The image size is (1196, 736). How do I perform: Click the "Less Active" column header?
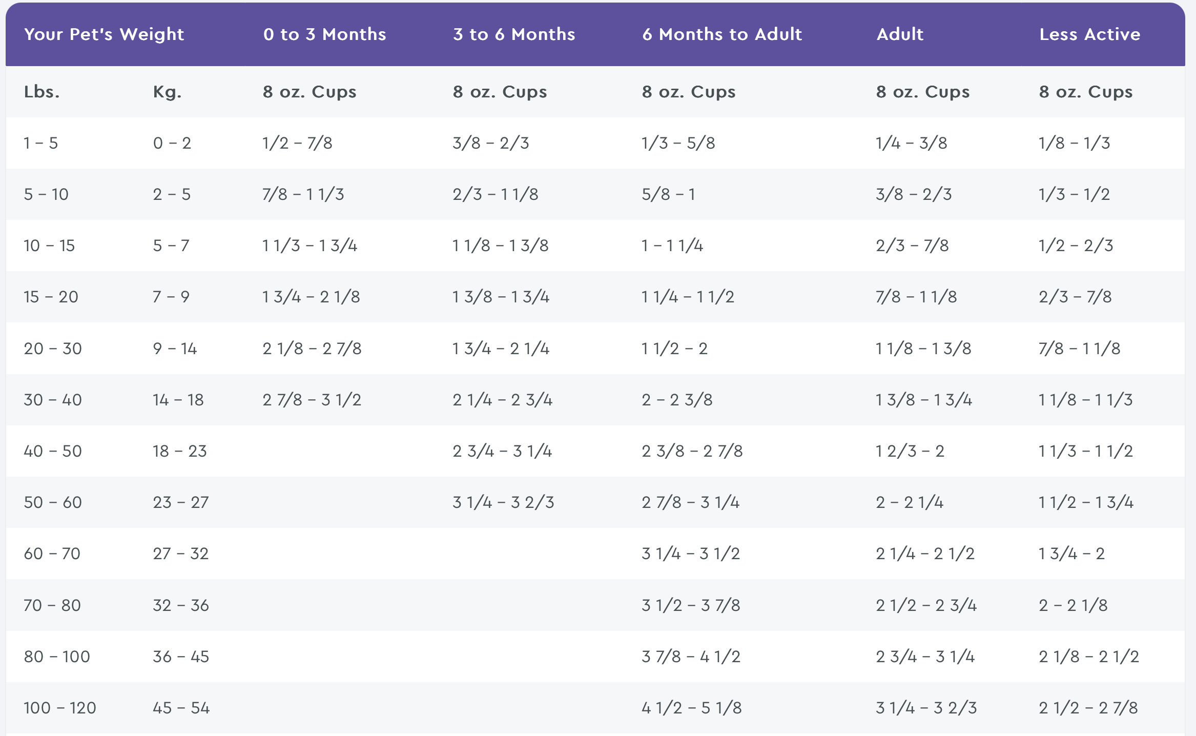tap(1090, 34)
